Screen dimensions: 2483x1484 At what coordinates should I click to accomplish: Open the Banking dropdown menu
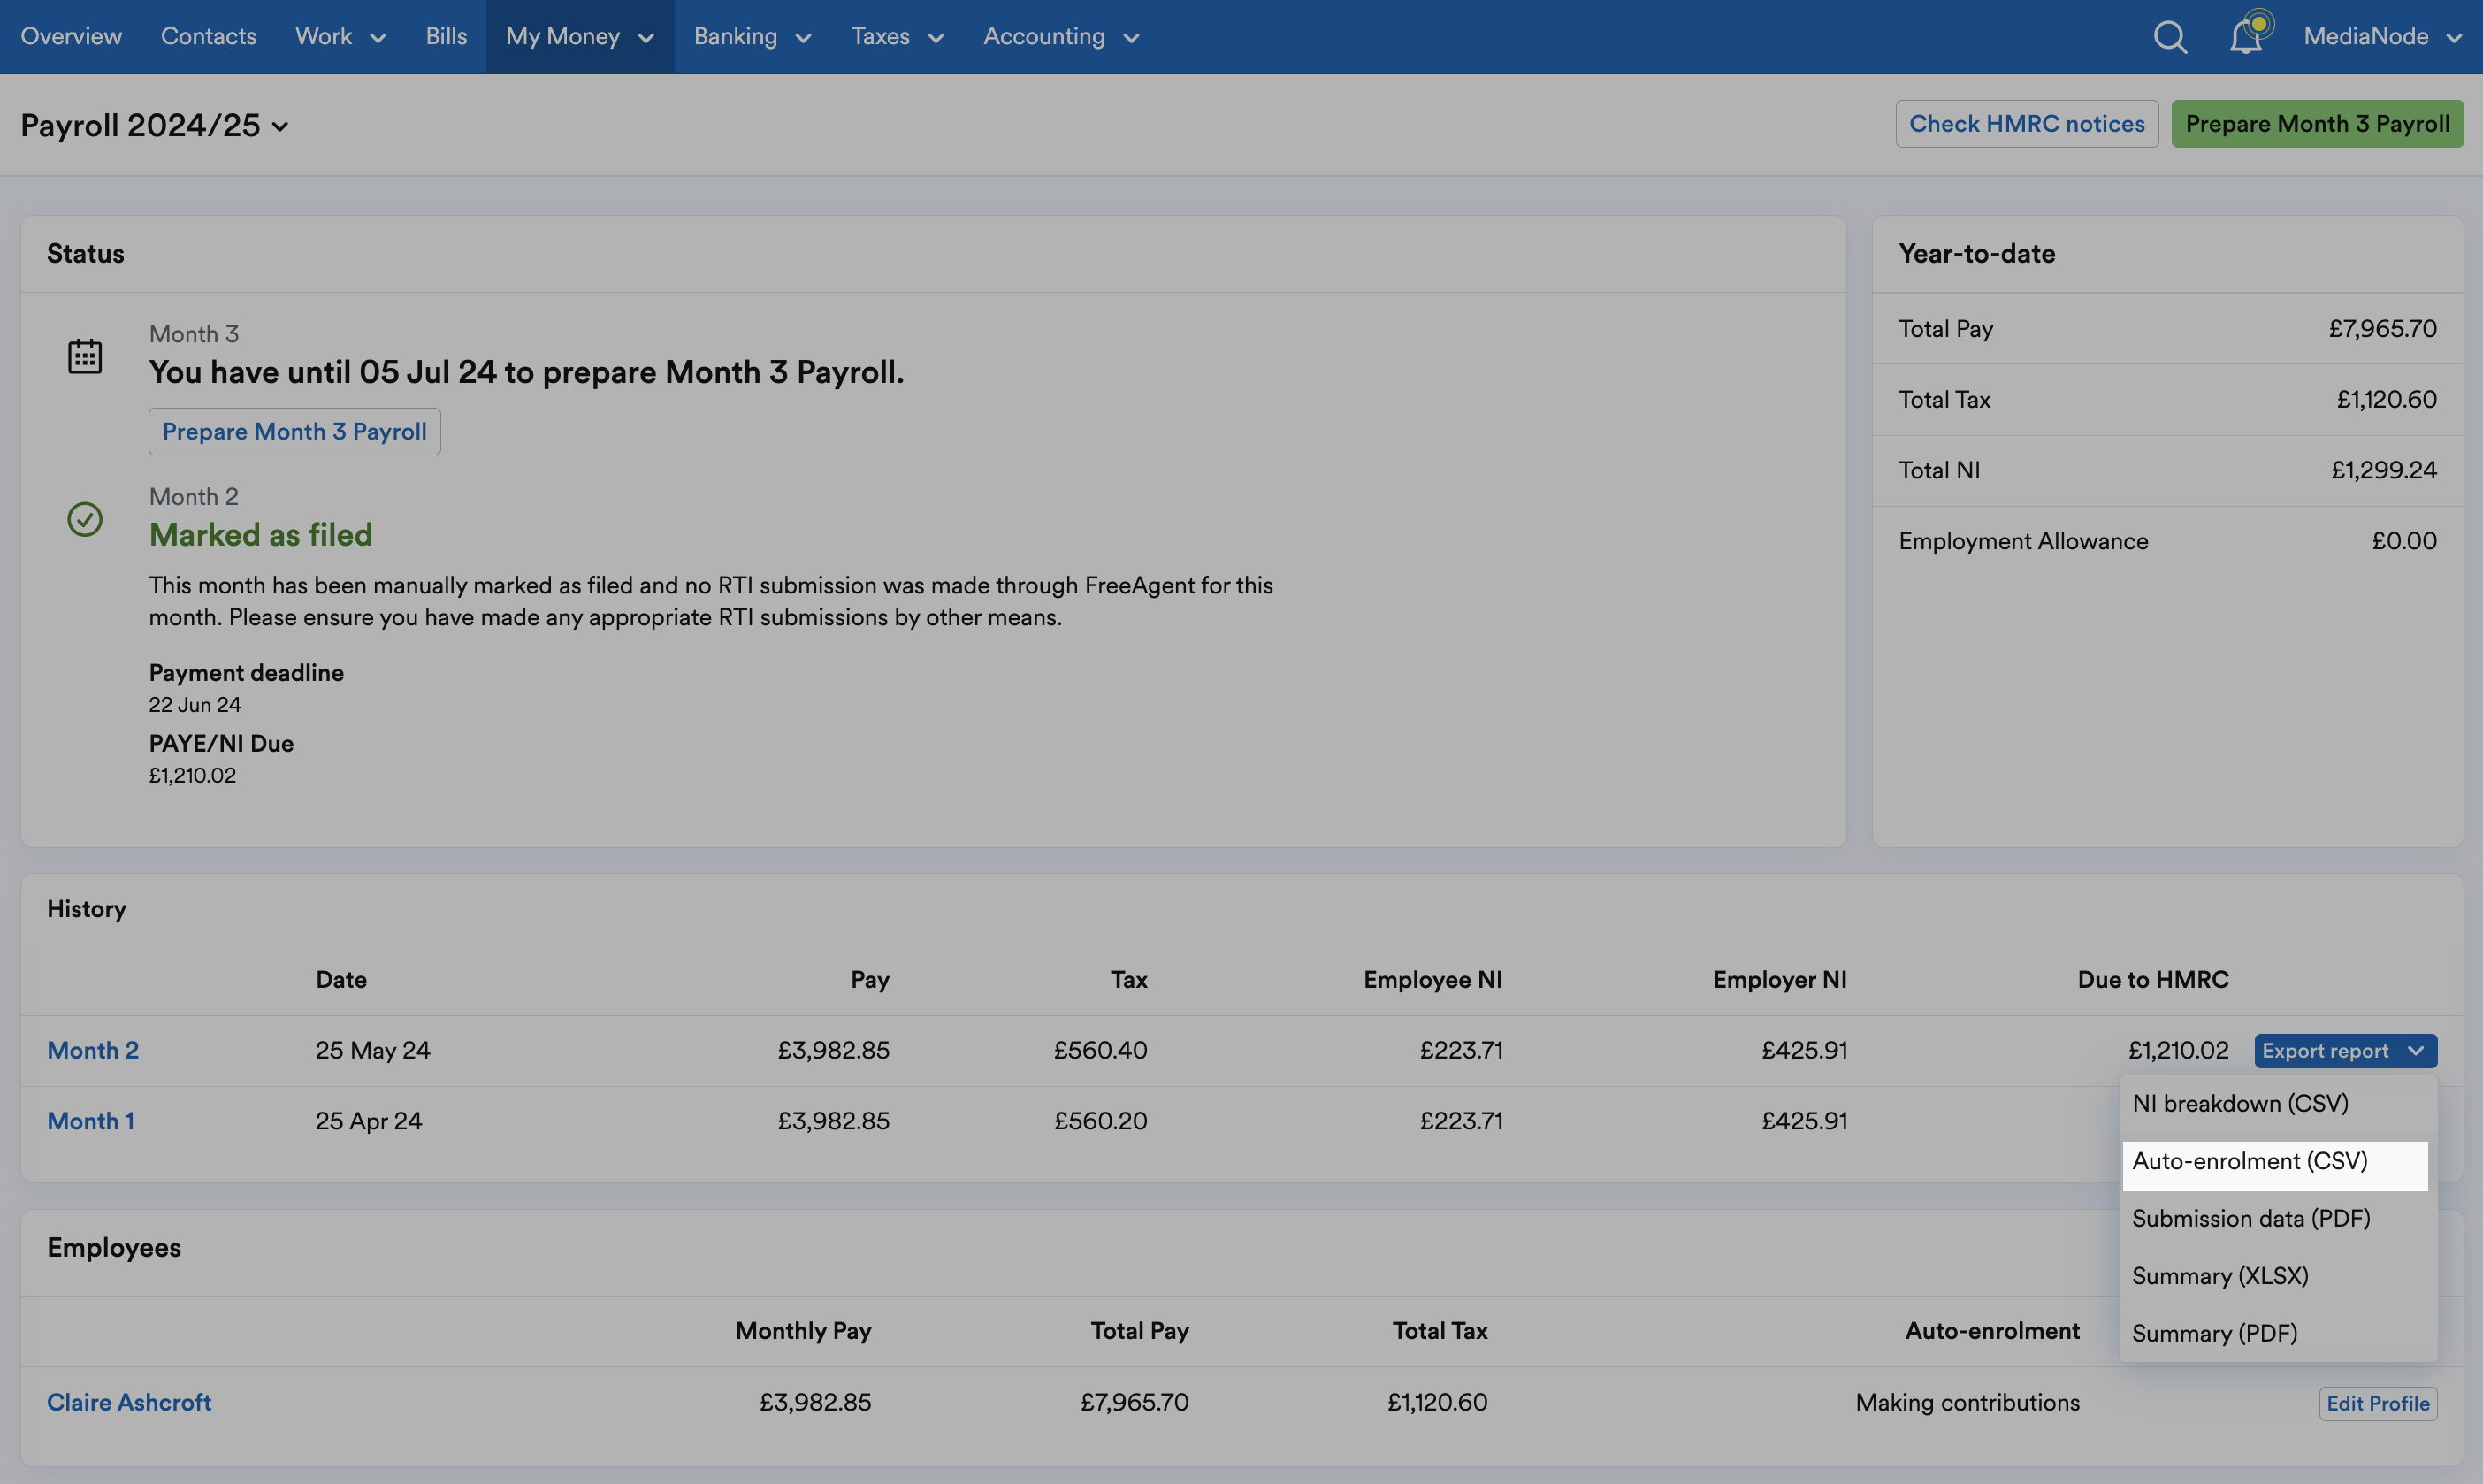click(x=752, y=37)
